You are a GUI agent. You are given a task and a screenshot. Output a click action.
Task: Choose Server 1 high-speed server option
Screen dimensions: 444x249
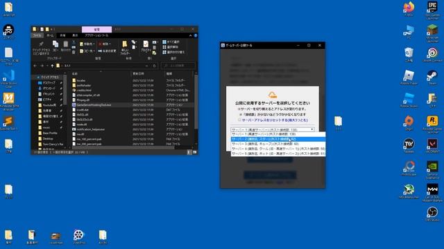278,134
